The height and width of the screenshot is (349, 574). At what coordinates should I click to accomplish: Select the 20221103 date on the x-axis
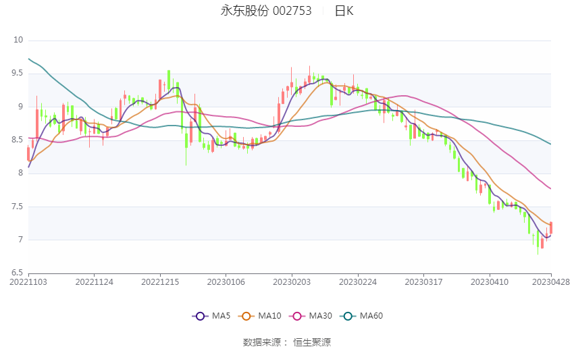[28, 282]
